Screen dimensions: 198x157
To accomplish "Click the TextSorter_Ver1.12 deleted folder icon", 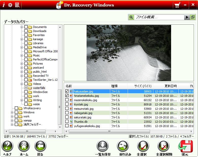I will pyautogui.click(x=30, y=80).
